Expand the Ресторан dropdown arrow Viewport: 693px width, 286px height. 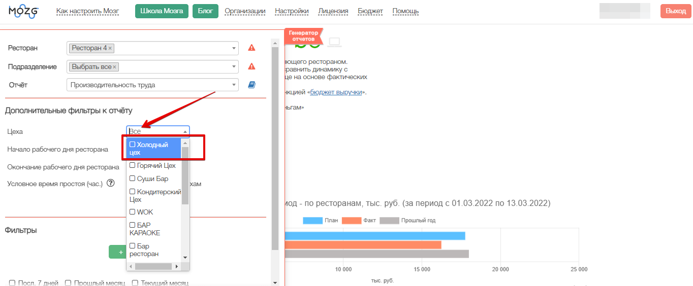[234, 48]
